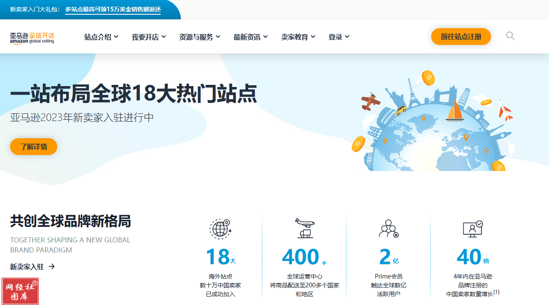Expand the 我要开店 chevron
This screenshot has width=549, height=305.
pos(164,37)
